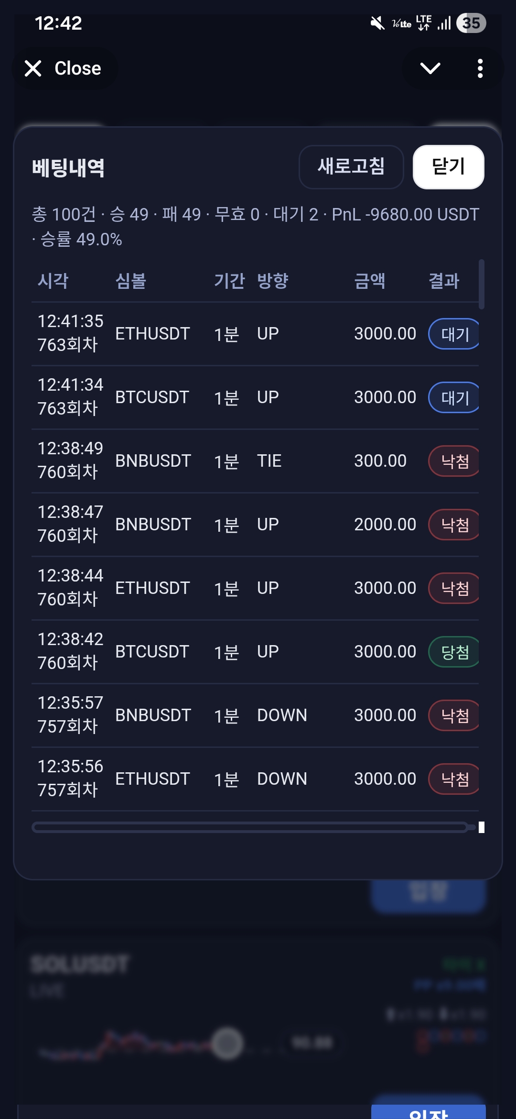This screenshot has height=1119, width=516.
Task: Tap 낙첨 badge on BNBUSDT TIE row
Action: [x=454, y=461]
